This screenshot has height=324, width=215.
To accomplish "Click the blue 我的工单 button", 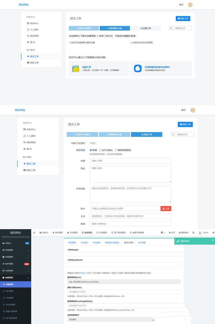I will [183, 18].
